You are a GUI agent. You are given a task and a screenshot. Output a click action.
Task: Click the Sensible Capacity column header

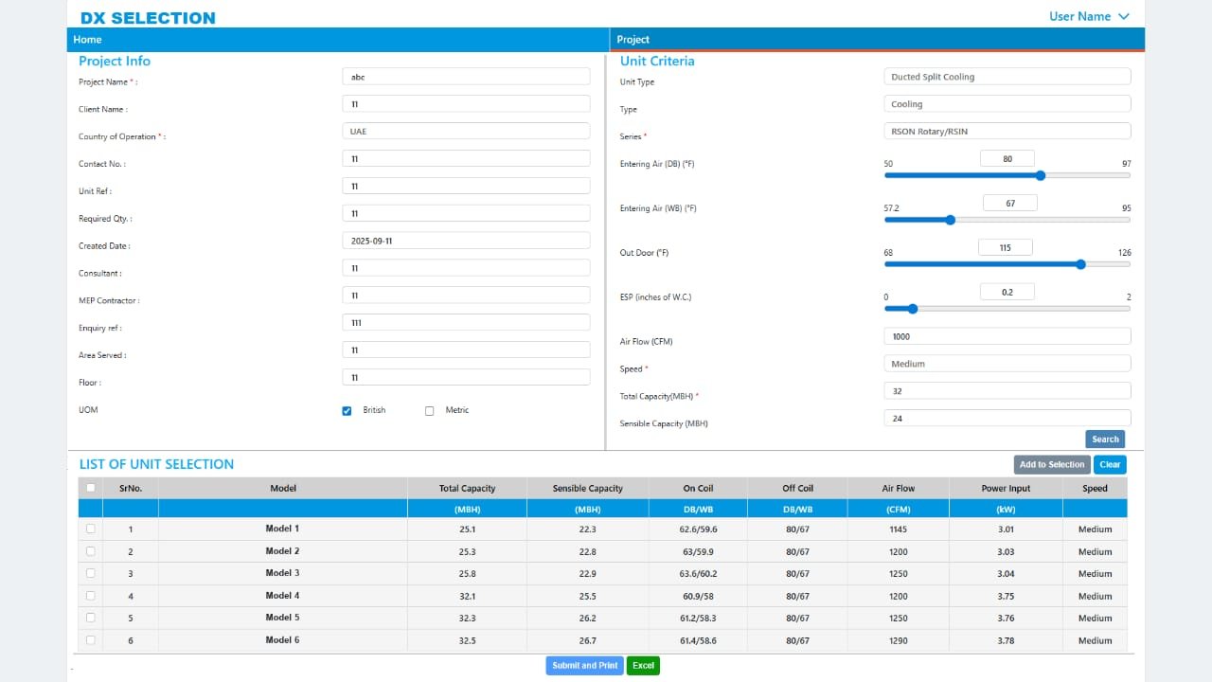click(x=588, y=489)
